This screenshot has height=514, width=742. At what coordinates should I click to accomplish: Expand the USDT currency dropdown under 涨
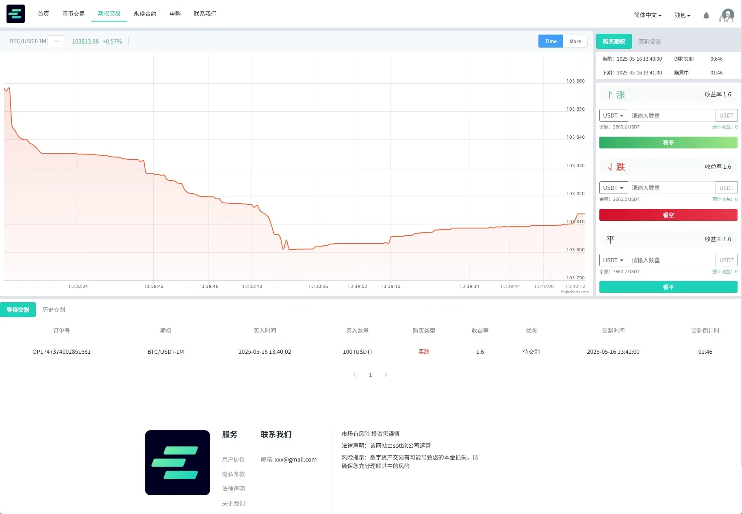coord(614,115)
